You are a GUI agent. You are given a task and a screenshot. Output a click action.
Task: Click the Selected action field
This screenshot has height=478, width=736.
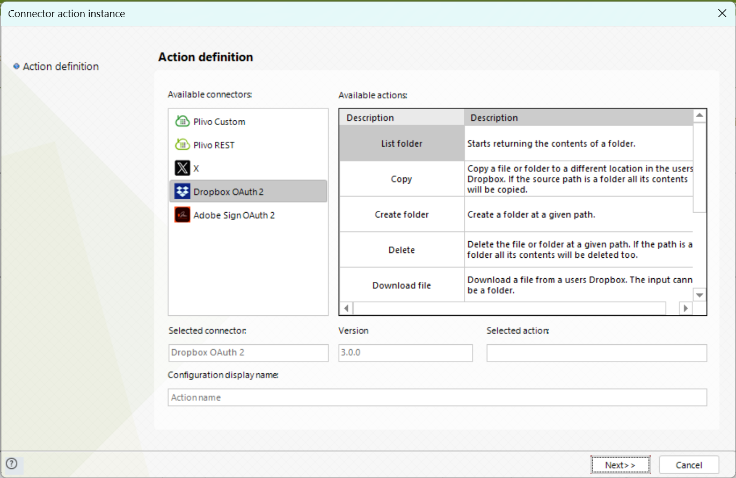(596, 353)
